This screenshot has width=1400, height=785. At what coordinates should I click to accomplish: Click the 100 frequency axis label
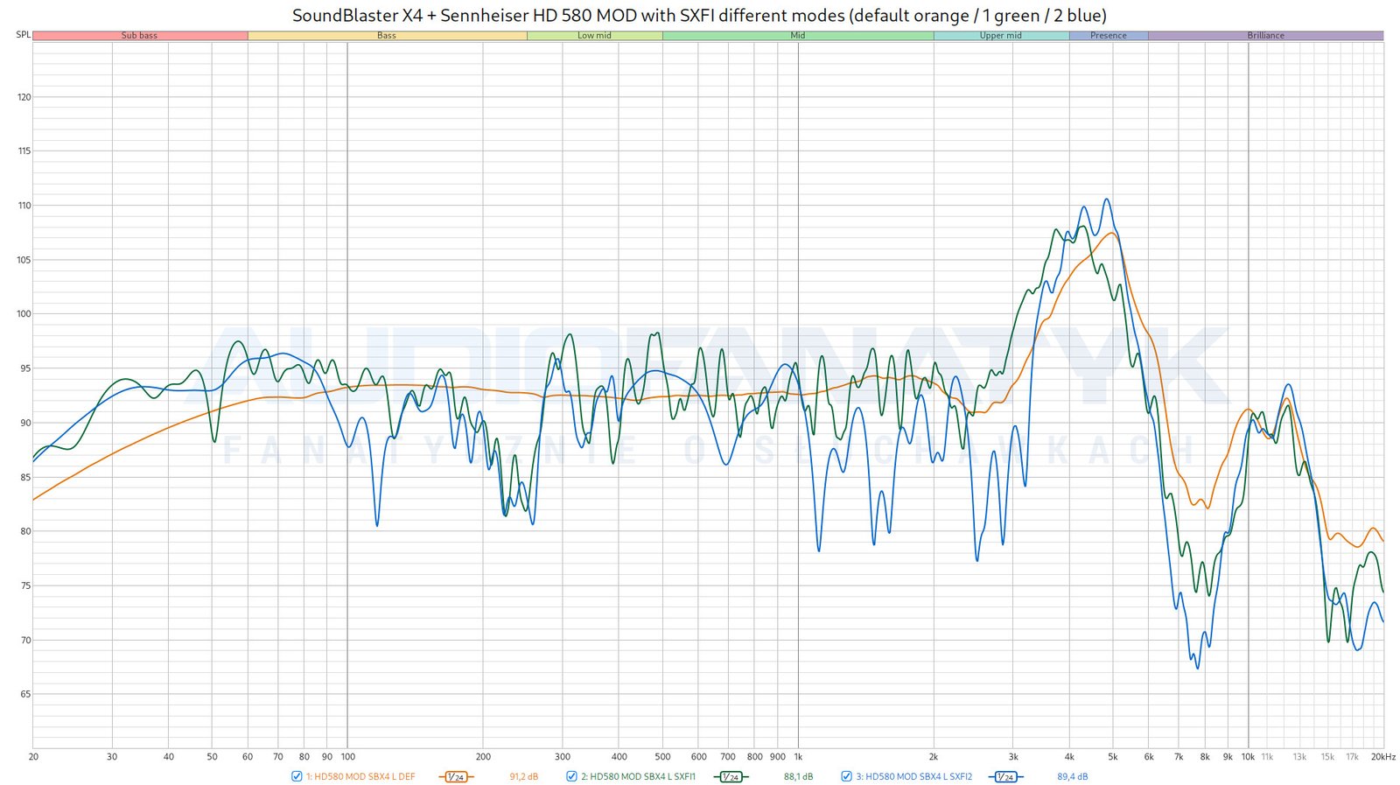tap(347, 757)
